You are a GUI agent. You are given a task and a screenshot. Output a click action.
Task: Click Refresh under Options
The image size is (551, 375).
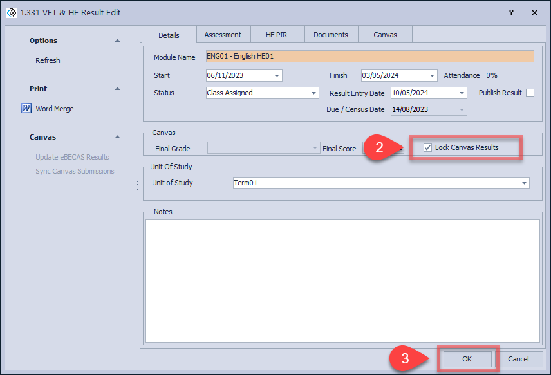click(48, 60)
